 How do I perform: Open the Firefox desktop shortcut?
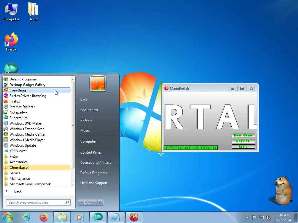pos(11,42)
